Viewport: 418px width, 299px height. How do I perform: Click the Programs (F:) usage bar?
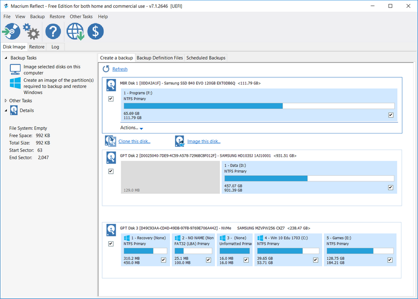tap(259, 106)
